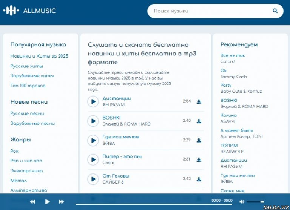The image size is (290, 210).
Task: Open Новинки и Хиты за 2025
Action: coord(39,56)
